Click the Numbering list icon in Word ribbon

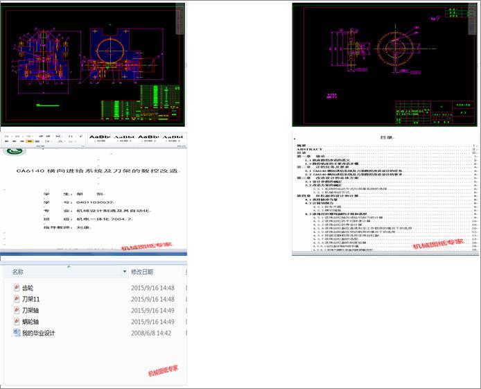17,136
